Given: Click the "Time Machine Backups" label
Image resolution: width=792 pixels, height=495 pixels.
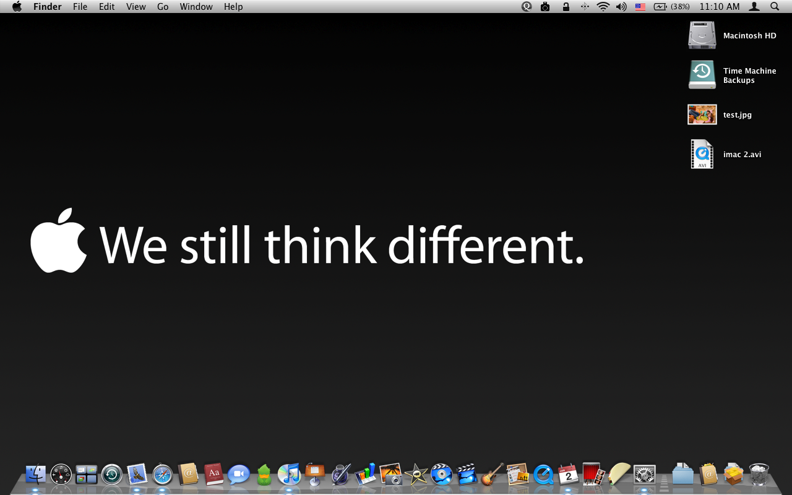Looking at the screenshot, I should 750,75.
